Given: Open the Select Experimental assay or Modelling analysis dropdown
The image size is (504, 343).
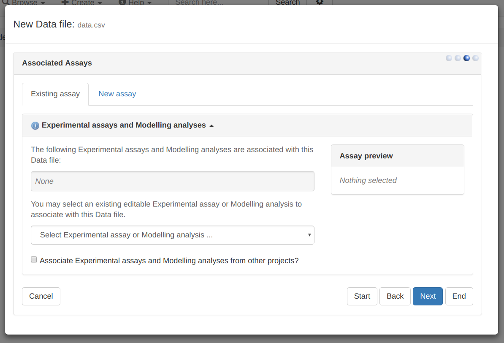Looking at the screenshot, I should [172, 235].
